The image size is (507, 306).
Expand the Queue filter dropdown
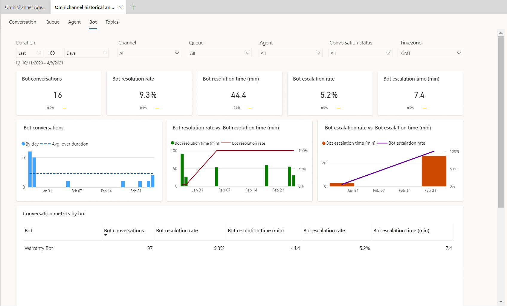tap(220, 53)
